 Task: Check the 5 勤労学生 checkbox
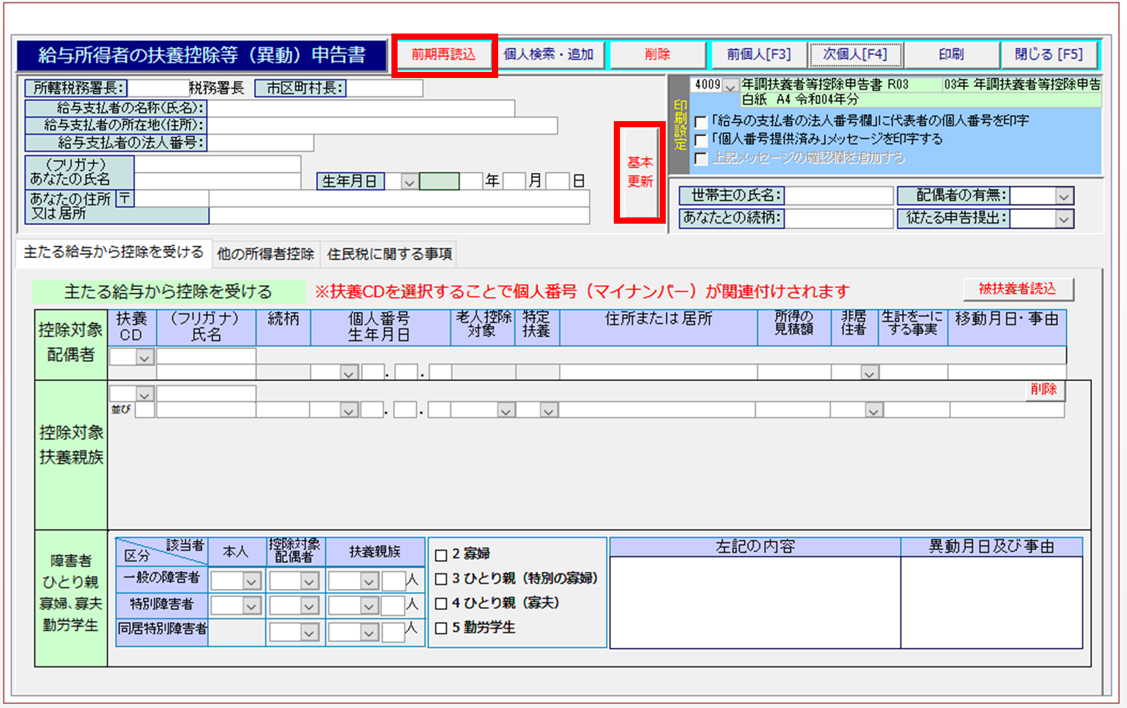click(x=441, y=628)
